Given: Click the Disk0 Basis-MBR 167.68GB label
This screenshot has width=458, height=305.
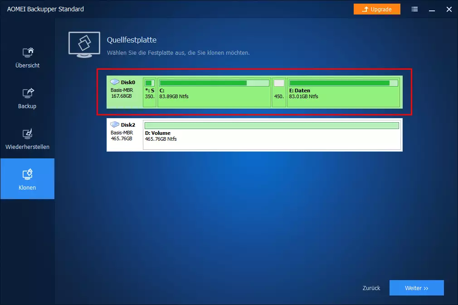Looking at the screenshot, I should [x=122, y=93].
